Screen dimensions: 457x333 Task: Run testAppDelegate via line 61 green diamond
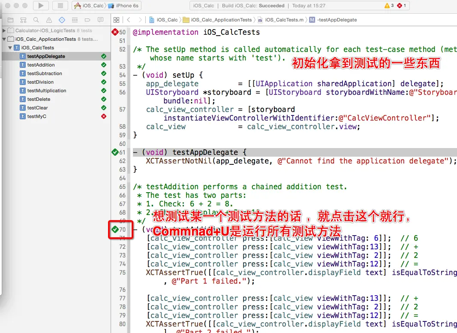pyautogui.click(x=115, y=152)
